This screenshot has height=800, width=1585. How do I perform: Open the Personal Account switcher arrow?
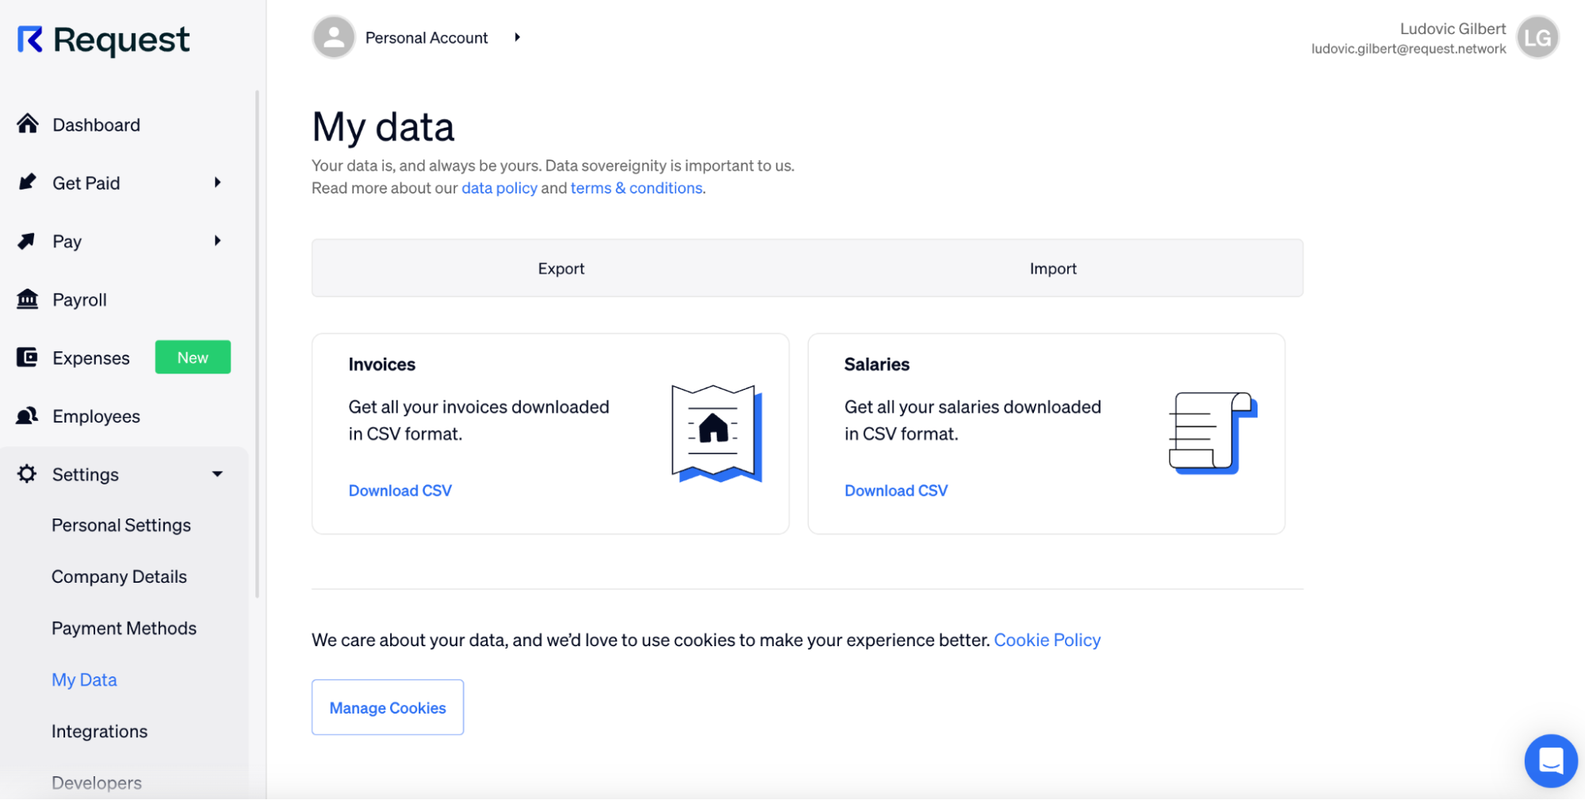517,37
